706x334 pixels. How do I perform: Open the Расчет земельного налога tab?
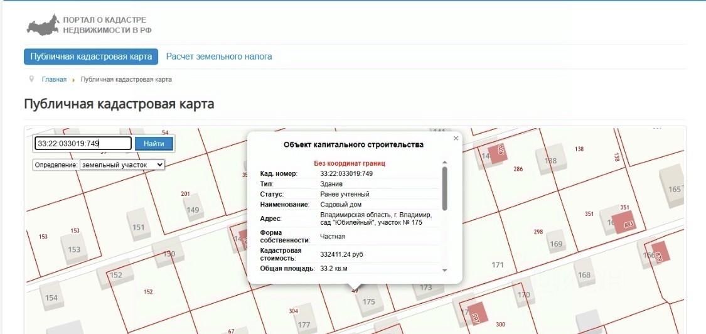[x=219, y=57]
